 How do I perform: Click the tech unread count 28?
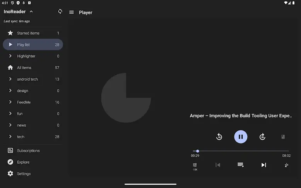57,137
